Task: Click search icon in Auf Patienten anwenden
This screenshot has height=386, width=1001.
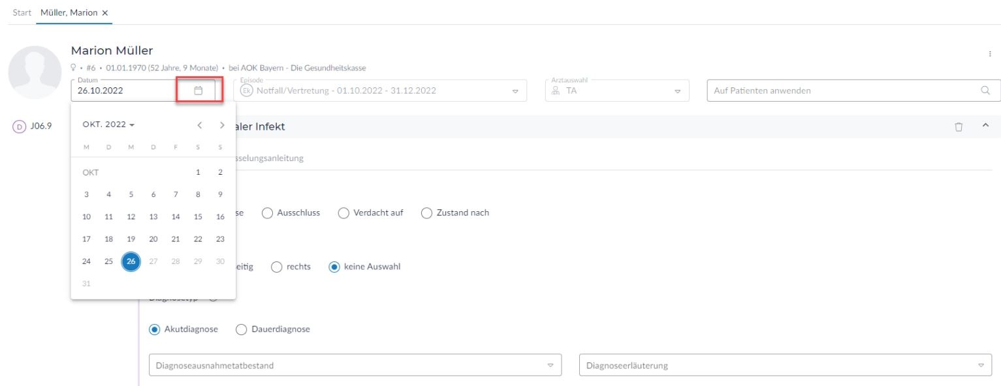Action: coord(985,91)
